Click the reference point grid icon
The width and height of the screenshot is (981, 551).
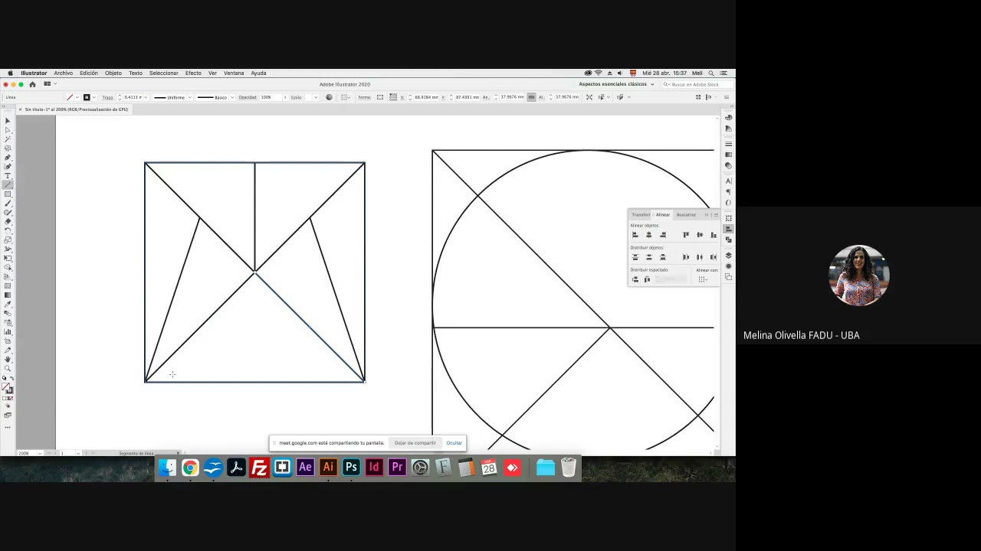click(393, 97)
